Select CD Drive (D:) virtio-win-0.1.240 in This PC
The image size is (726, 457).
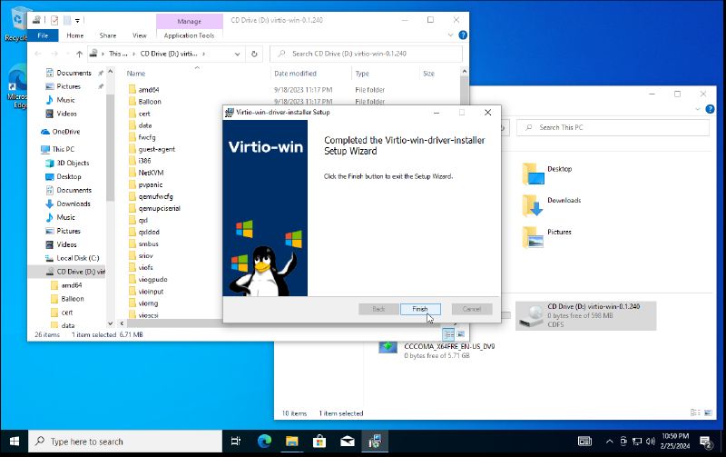pos(586,315)
